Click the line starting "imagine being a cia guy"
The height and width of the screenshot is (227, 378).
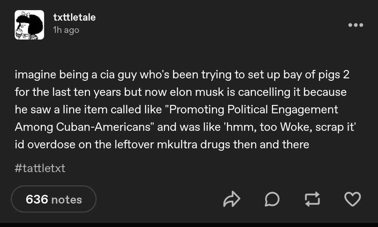point(182,75)
